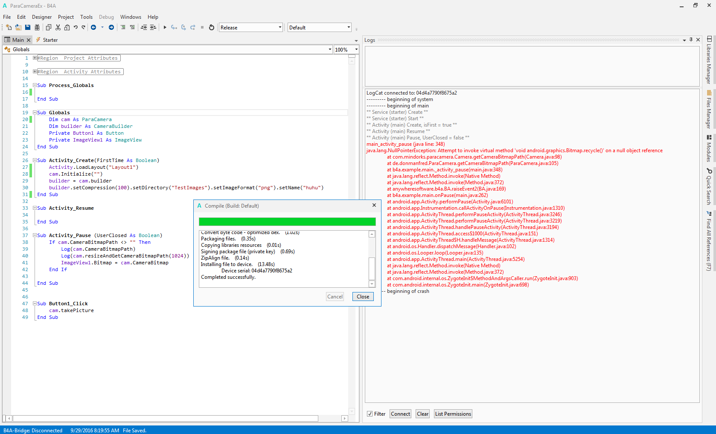716x434 pixels.
Task: Close the Logs panel
Action: (x=698, y=40)
